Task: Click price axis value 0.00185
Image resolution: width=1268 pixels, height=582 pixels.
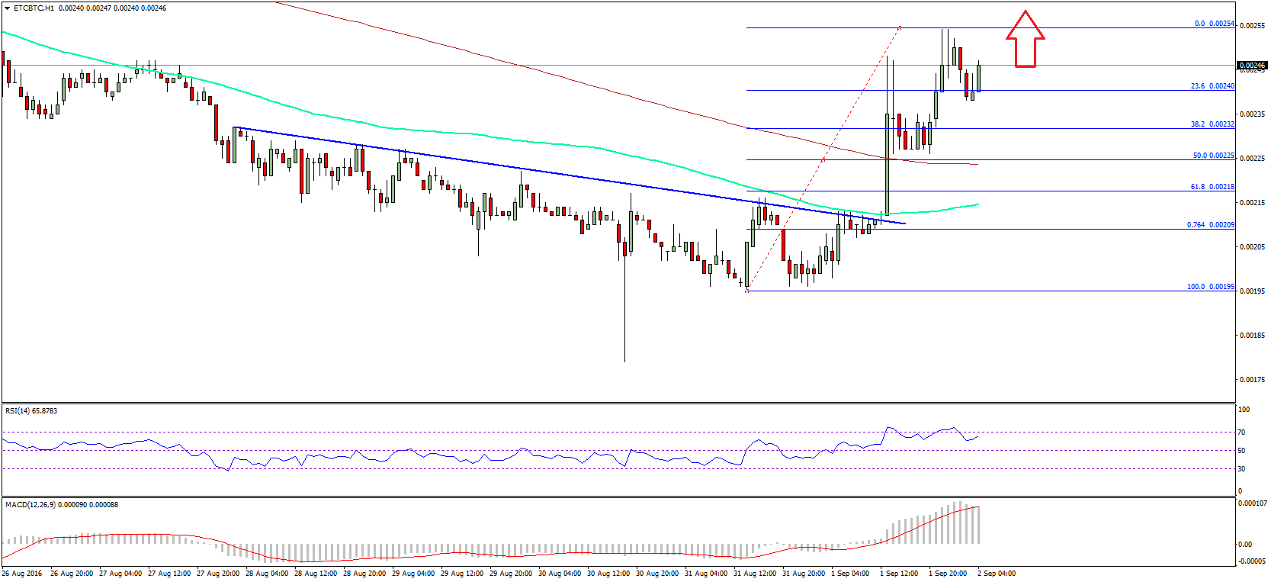Action: [1253, 336]
